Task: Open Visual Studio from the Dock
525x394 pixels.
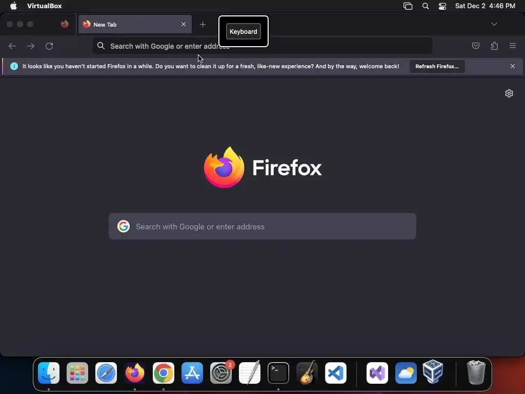Action: pos(377,373)
